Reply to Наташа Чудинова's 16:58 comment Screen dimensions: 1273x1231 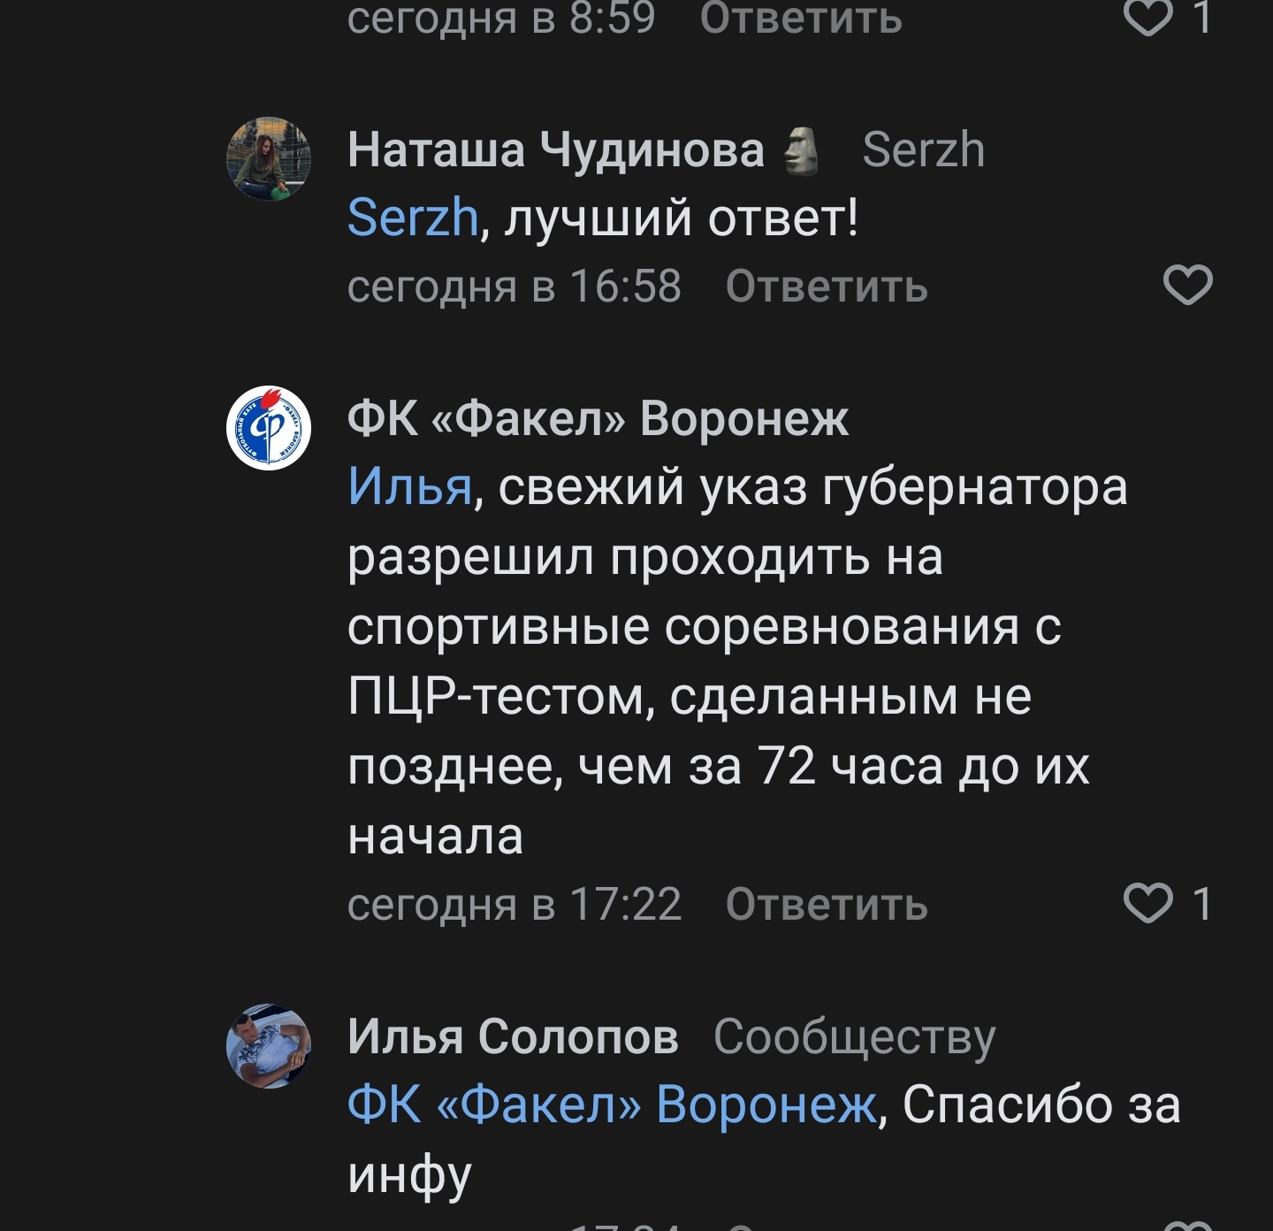(x=827, y=287)
